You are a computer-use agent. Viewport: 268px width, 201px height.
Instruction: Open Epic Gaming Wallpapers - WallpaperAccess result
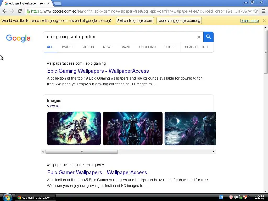pyautogui.click(x=98, y=71)
